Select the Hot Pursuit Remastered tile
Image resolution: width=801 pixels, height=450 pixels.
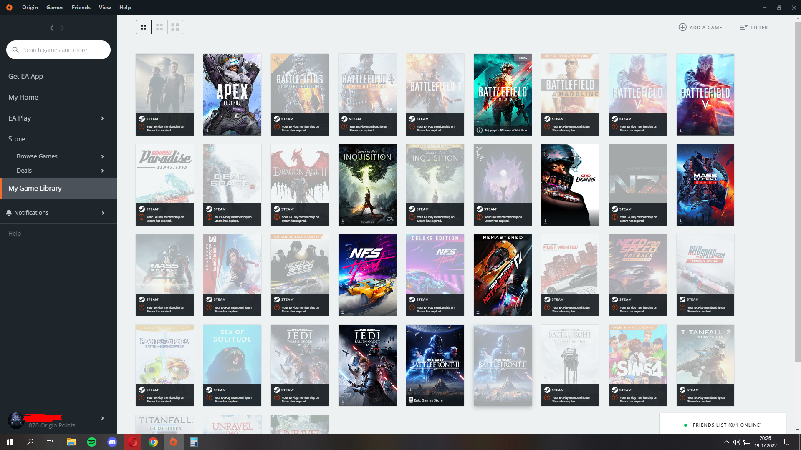[x=503, y=275]
